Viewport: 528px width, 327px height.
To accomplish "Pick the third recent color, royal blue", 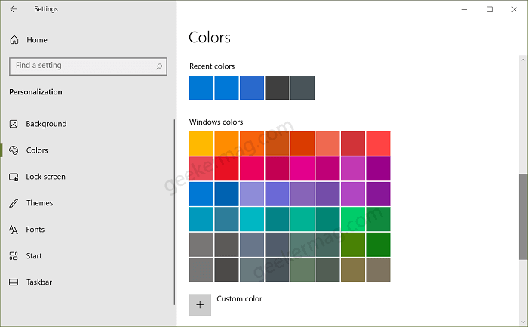I will pos(252,88).
